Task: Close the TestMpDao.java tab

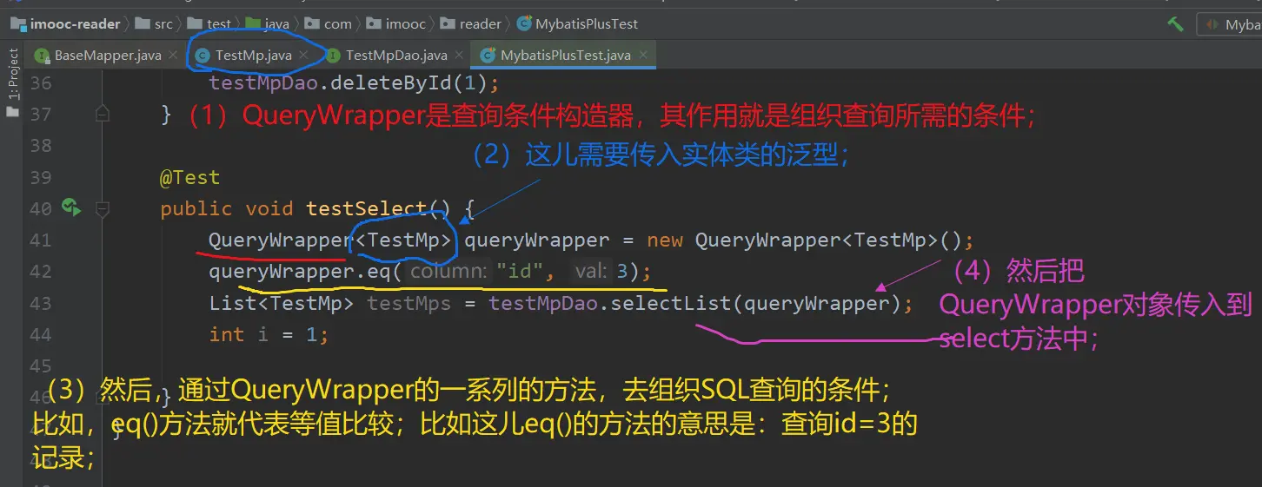Action: 459,55
